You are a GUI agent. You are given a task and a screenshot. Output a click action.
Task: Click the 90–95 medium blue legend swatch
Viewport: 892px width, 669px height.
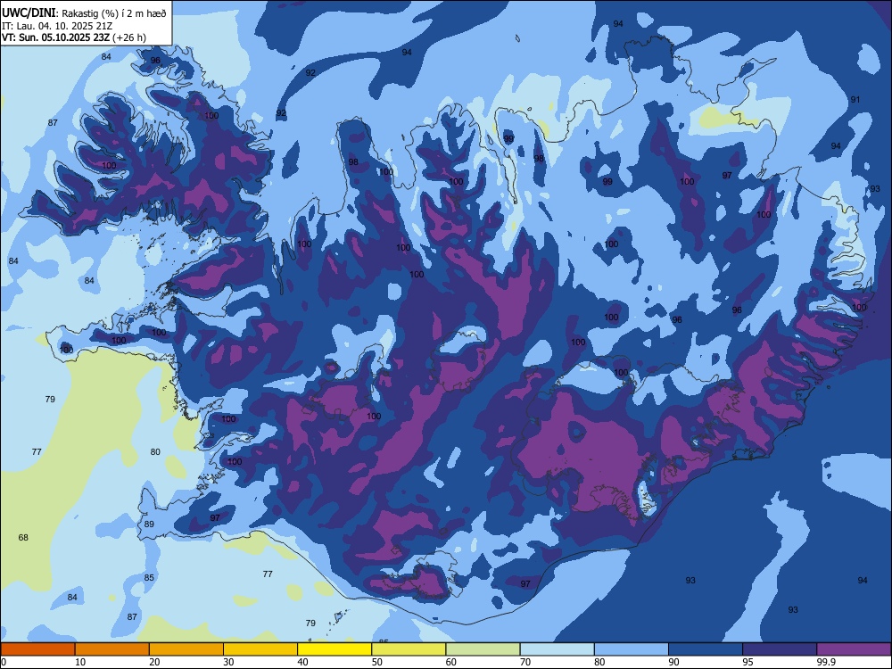tap(706, 649)
